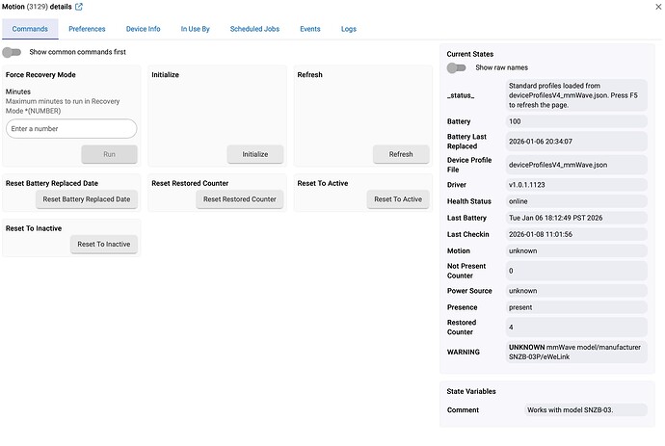Close the device details dialog
This screenshot has width=665, height=446.
(x=656, y=8)
